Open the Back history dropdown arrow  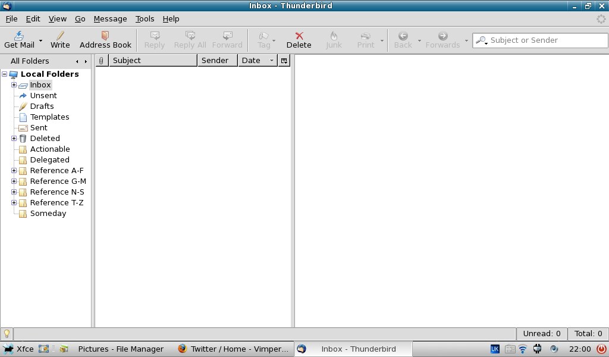419,40
